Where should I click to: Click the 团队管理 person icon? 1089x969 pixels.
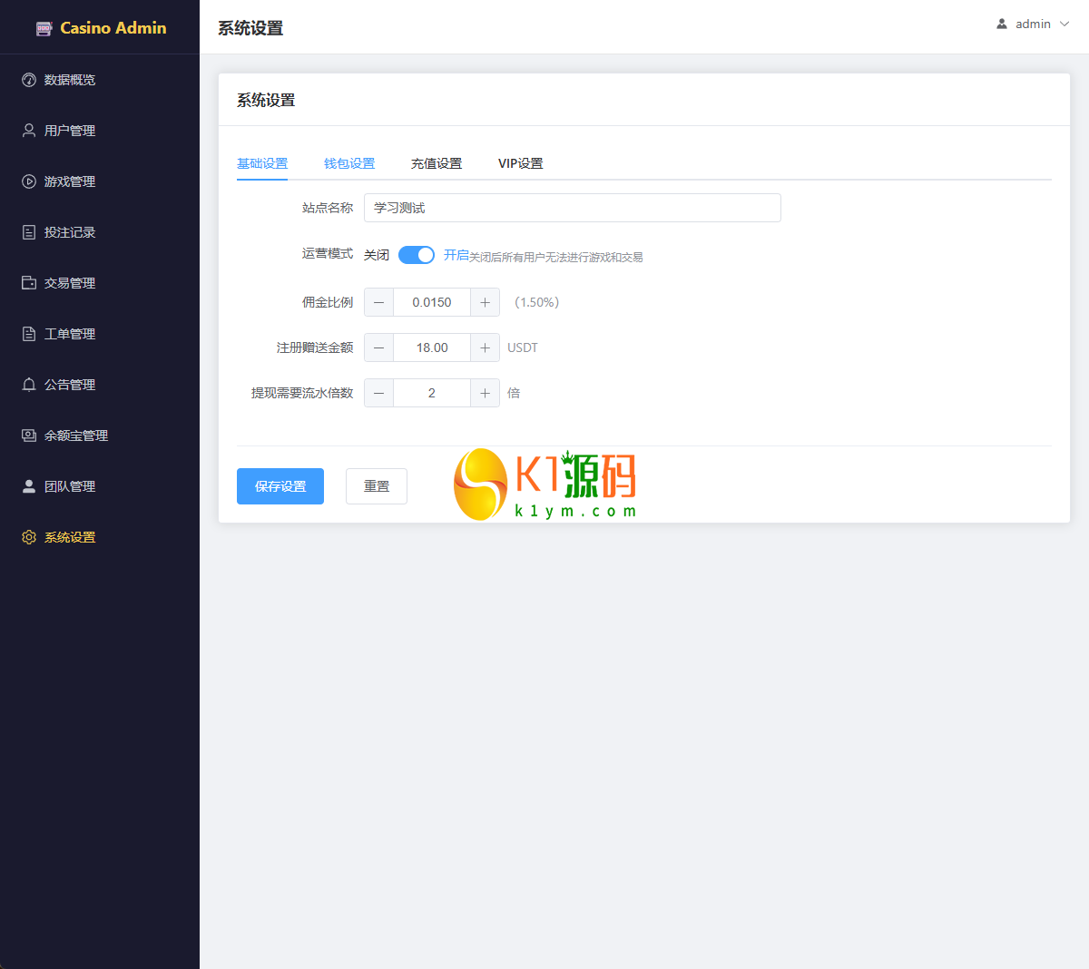click(x=29, y=486)
